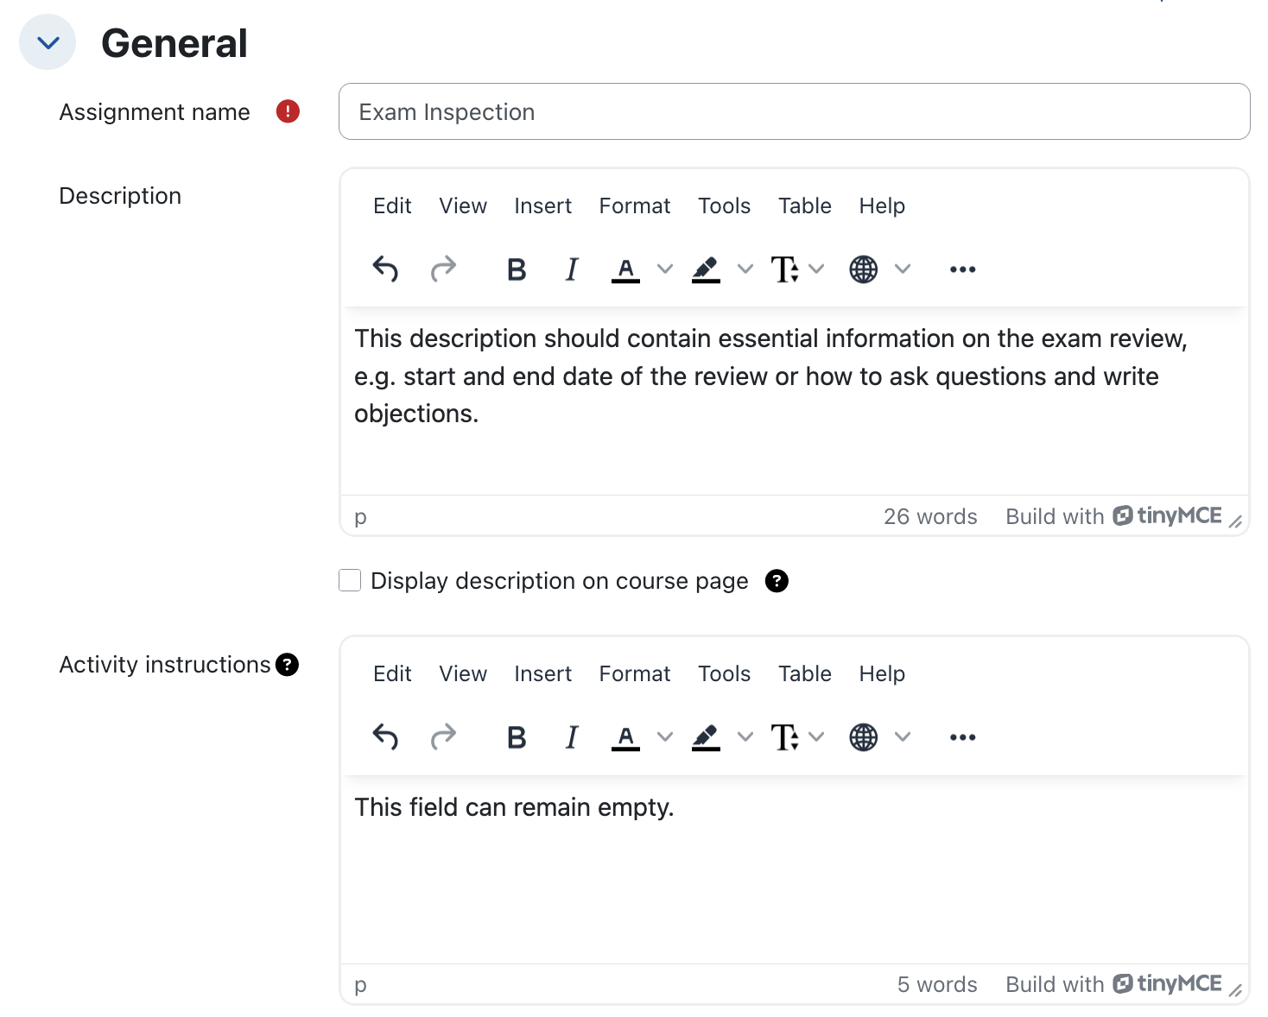The image size is (1268, 1017).
Task: Click resize handle of Description editor
Action: (1236, 521)
